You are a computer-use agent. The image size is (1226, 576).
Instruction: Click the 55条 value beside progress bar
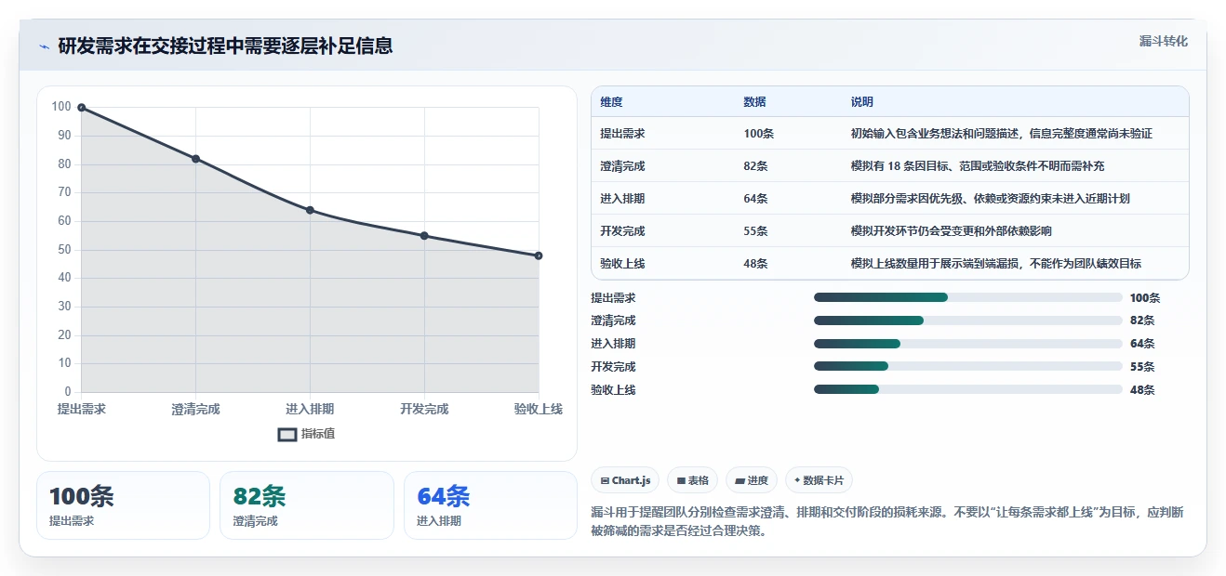point(1142,367)
